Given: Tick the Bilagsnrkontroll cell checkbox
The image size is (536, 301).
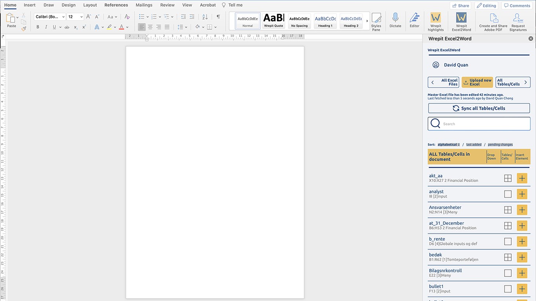Looking at the screenshot, I should tap(508, 273).
